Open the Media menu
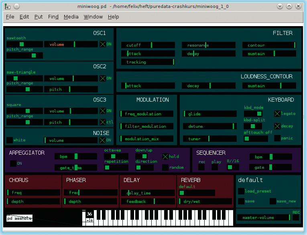The image size is (307, 235). coord(71,16)
